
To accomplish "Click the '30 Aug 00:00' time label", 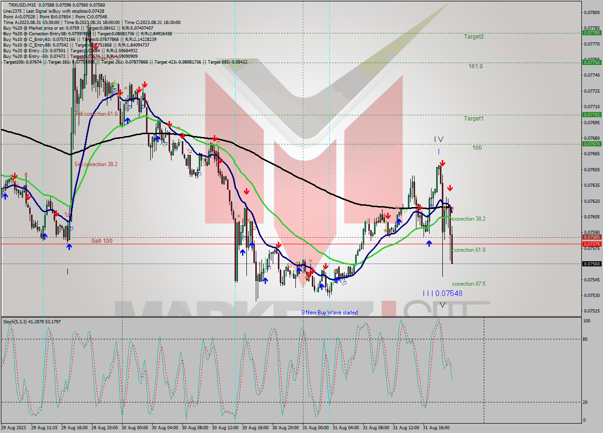I will point(135,428).
